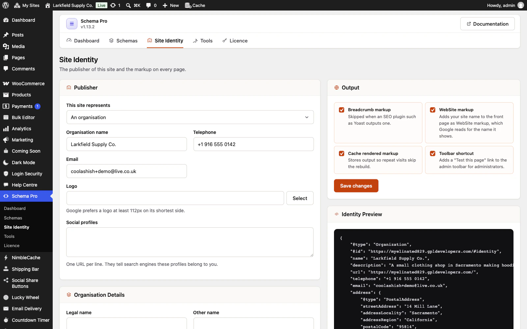Viewport: 527px width, 329px height.
Task: Open the Documentation link
Action: (487, 24)
